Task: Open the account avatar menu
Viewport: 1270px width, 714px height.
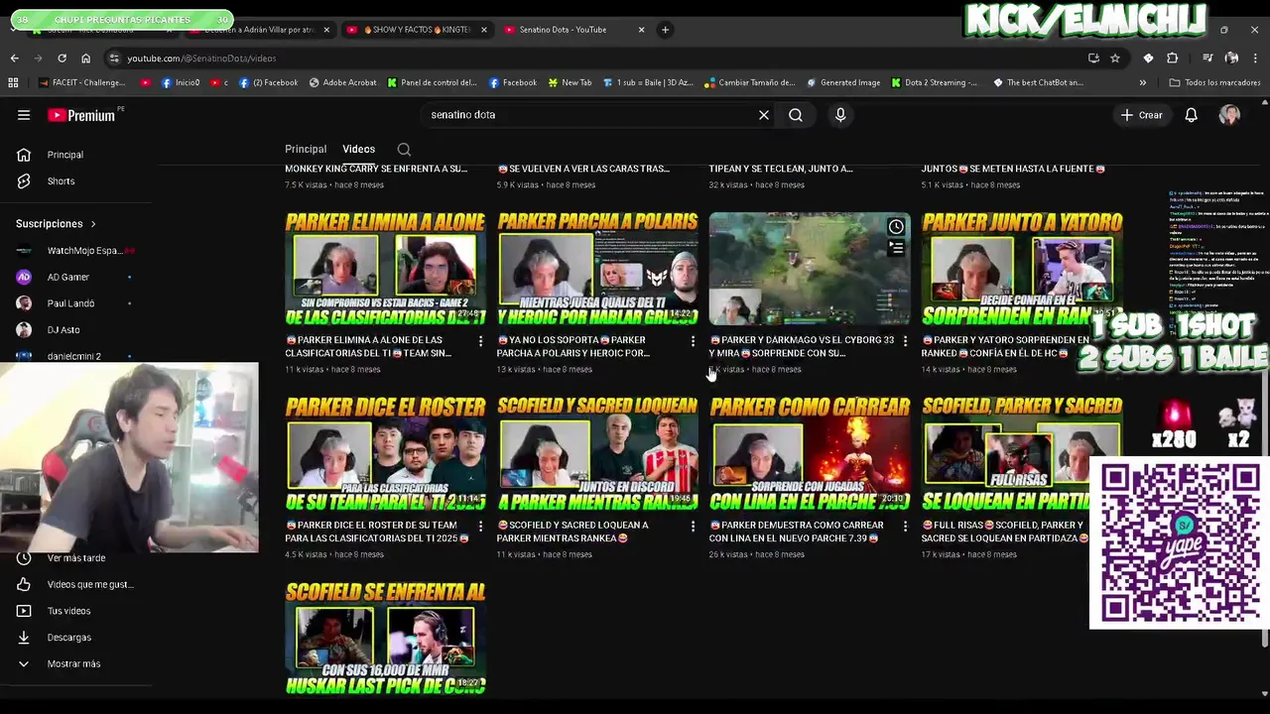Action: 1229,115
